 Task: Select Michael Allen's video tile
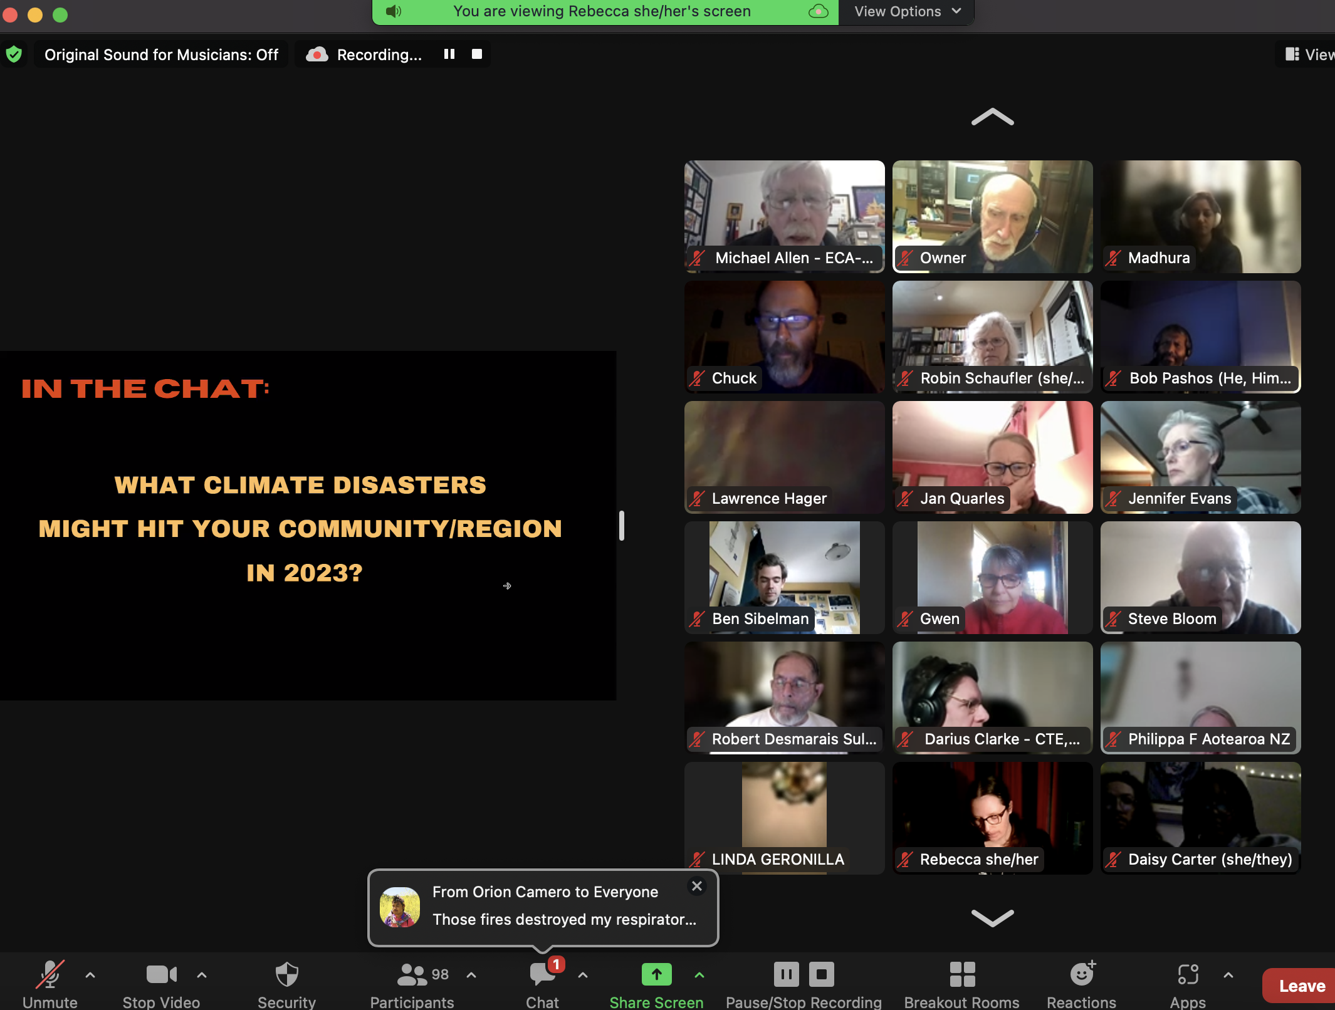[785, 216]
